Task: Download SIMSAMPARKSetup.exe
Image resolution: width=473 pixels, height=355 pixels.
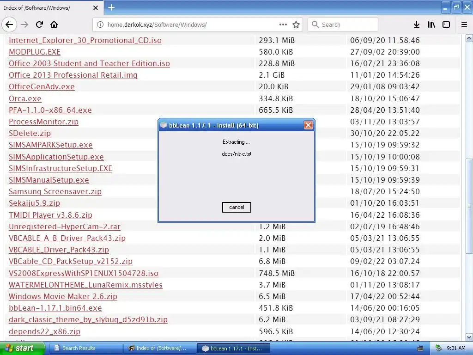Action: click(51, 145)
